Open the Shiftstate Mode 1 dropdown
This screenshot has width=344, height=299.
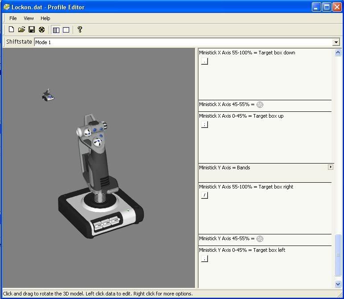pos(336,42)
